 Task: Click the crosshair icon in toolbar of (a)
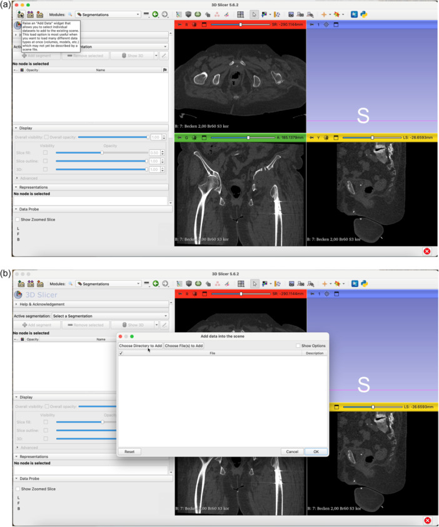click(x=324, y=14)
